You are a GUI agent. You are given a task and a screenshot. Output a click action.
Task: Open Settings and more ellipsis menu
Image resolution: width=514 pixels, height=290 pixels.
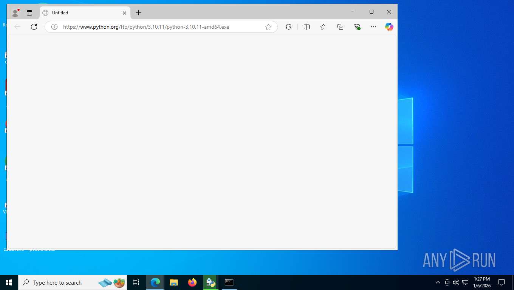tap(373, 27)
